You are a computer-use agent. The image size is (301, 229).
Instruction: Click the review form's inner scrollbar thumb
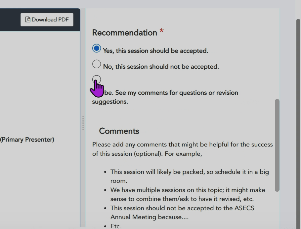tap(277, 145)
